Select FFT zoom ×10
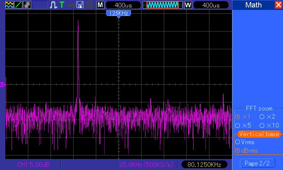Screen dimensions: 283x170 pyautogui.click(x=270, y=125)
